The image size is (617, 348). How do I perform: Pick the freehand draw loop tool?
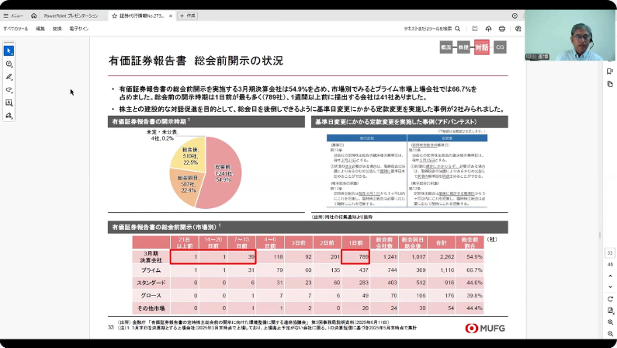pyautogui.click(x=9, y=90)
